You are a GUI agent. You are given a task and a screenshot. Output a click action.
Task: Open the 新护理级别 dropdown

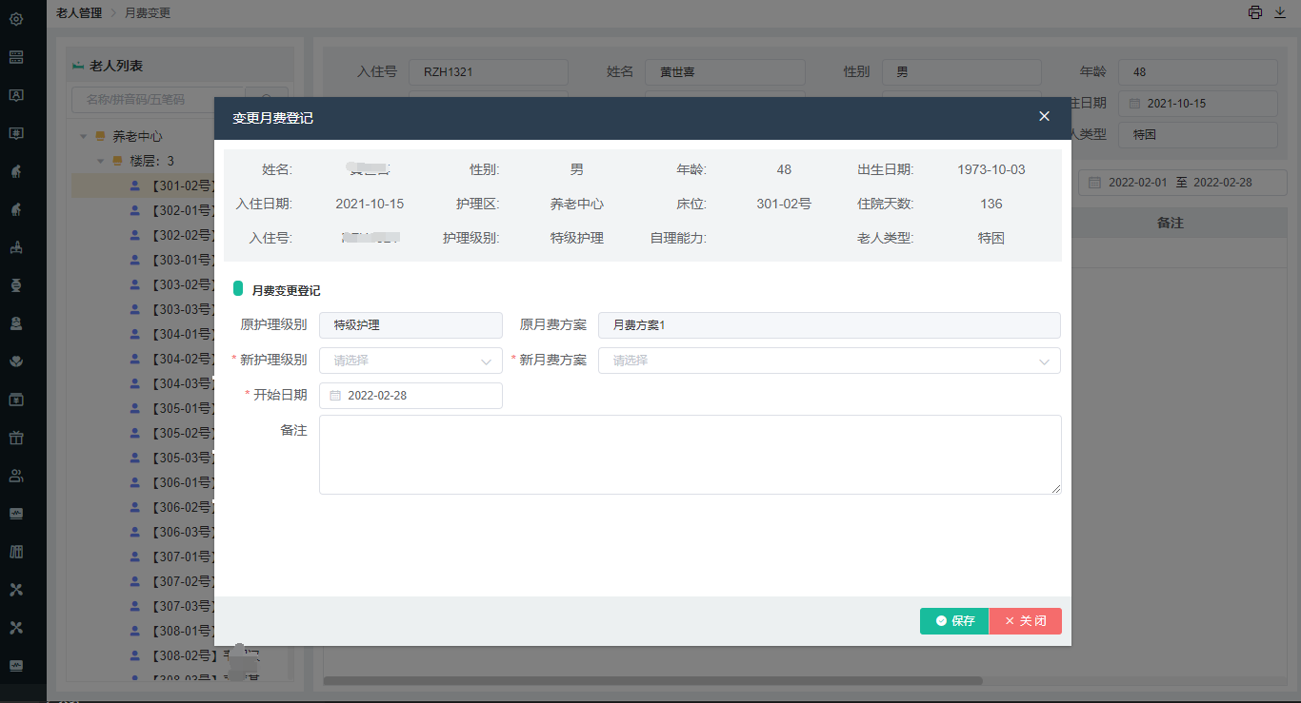tap(410, 361)
